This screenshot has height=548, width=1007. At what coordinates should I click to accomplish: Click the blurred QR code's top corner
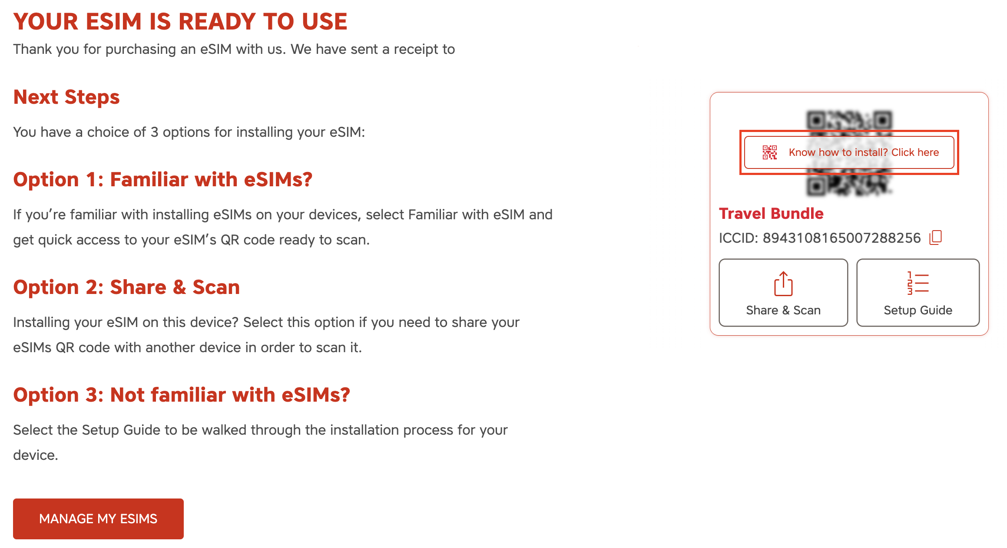(x=817, y=120)
